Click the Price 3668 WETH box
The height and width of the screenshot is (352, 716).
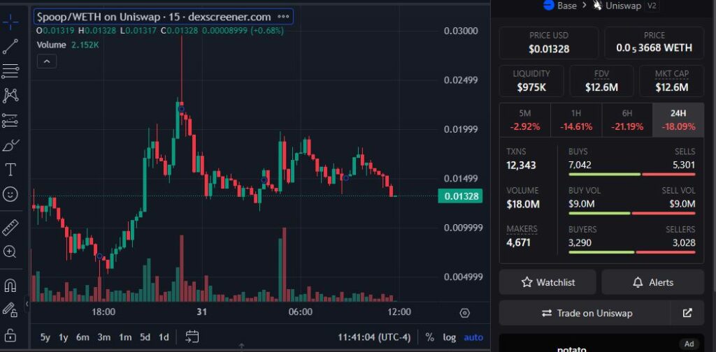(654, 43)
